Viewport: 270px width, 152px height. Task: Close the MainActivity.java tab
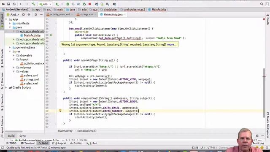point(125,14)
